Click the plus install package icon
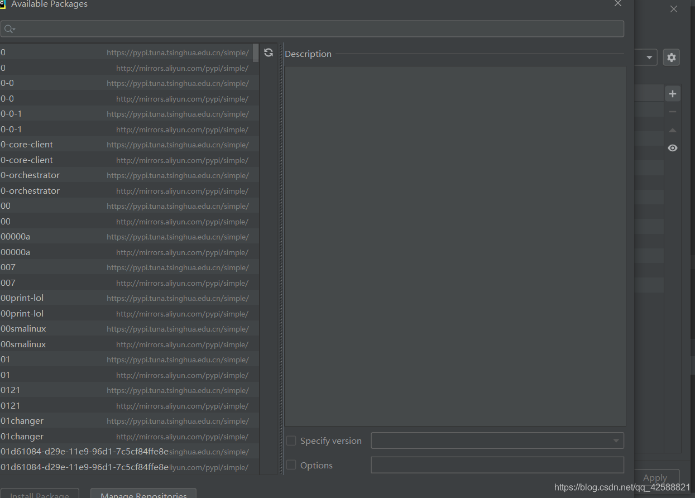The height and width of the screenshot is (498, 695). point(673,94)
